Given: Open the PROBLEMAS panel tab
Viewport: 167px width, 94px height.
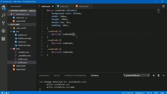Looking at the screenshot, I should [44, 75].
